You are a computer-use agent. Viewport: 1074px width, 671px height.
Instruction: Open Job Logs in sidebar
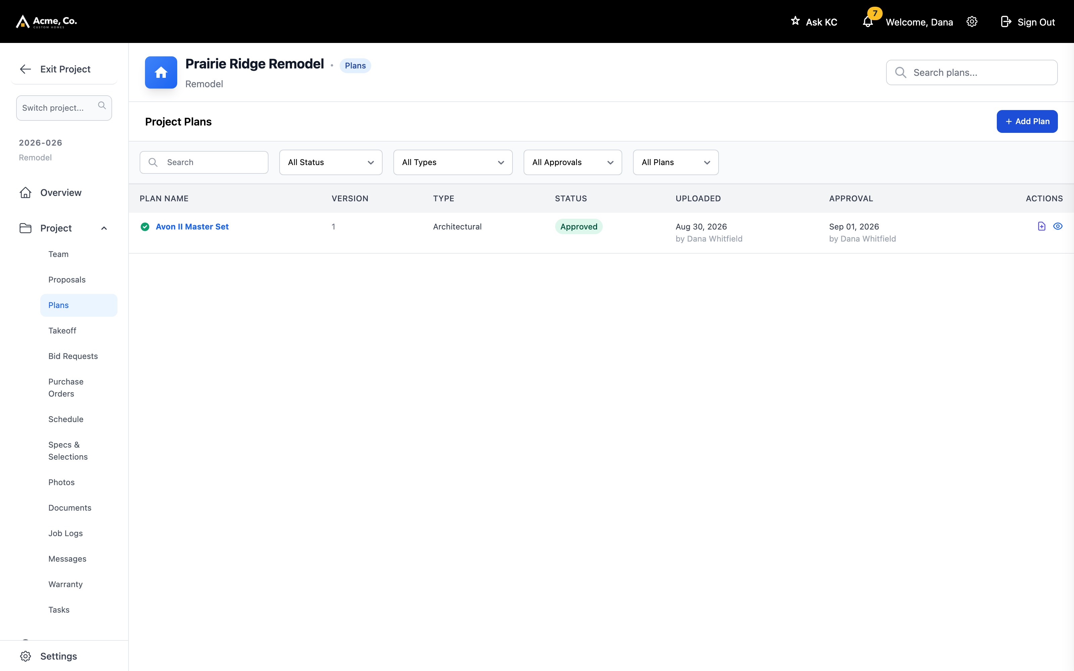65,533
